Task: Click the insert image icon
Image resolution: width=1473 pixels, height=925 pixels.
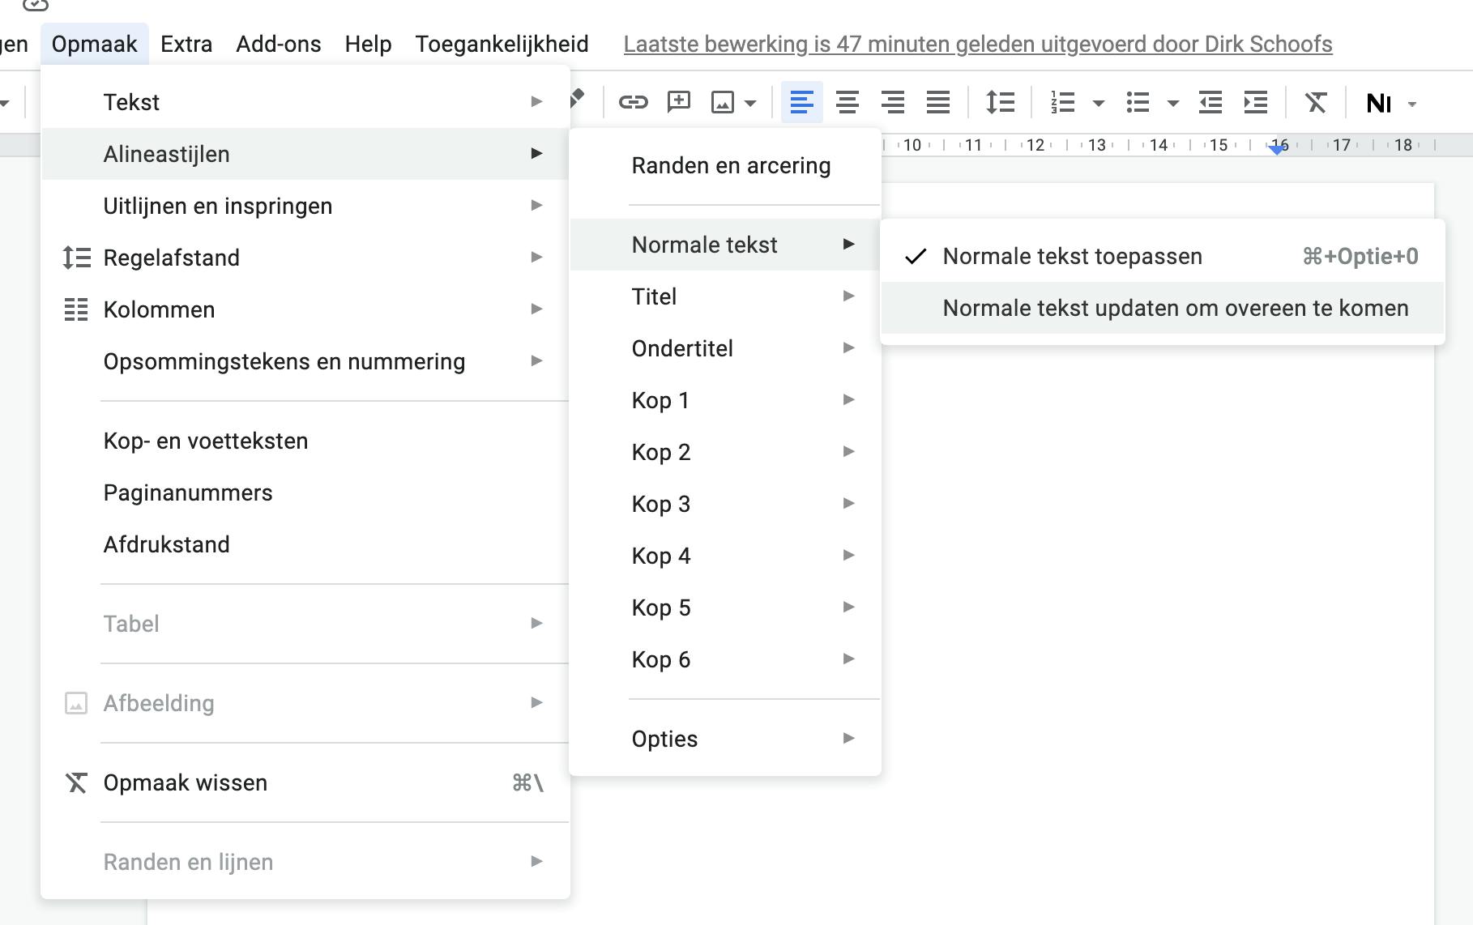Action: point(722,102)
